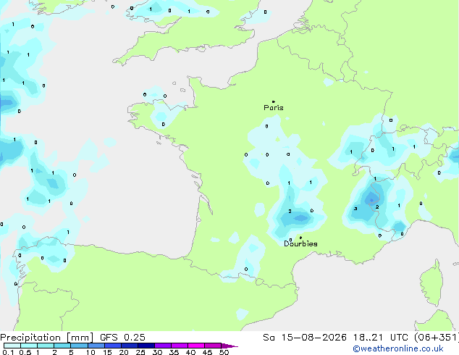Click the legend label '50'

[x=224, y=352]
